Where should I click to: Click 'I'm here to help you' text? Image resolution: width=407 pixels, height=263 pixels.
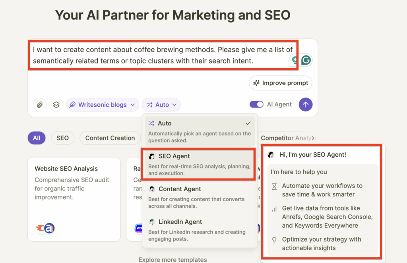[x=299, y=172]
